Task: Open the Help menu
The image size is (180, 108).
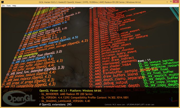Action: [14, 6]
